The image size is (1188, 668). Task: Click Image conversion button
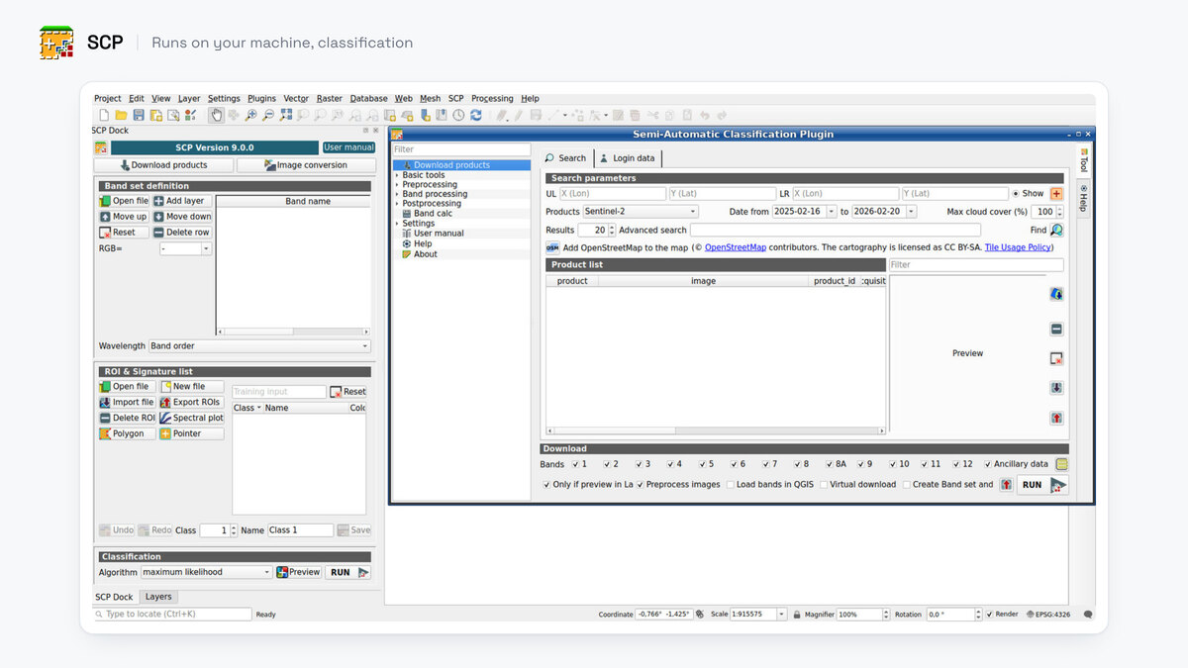click(x=305, y=165)
